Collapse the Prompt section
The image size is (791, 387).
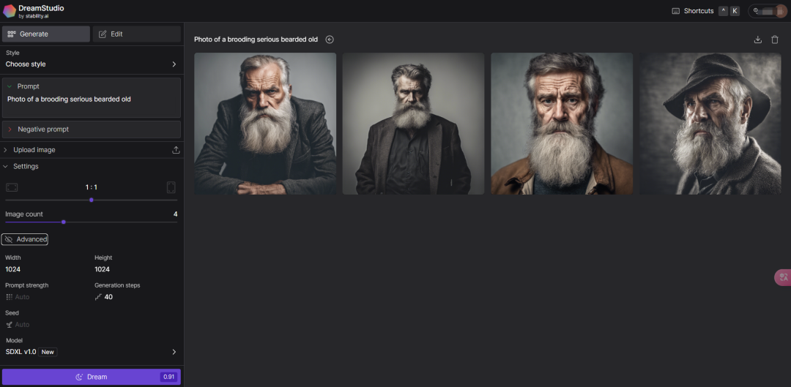point(10,86)
